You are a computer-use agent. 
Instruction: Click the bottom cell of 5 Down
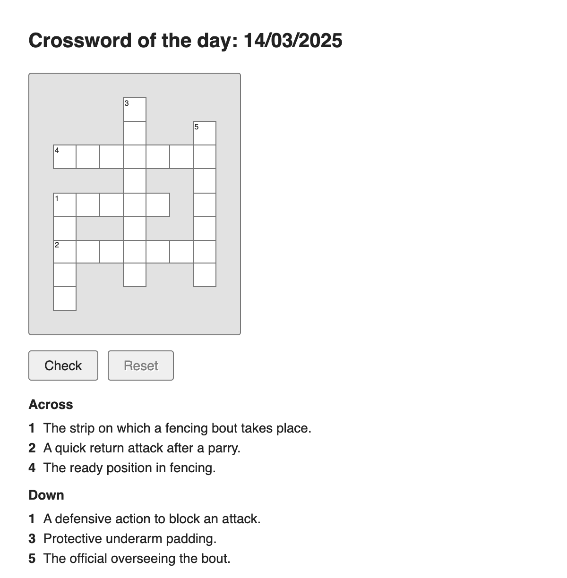tap(205, 275)
